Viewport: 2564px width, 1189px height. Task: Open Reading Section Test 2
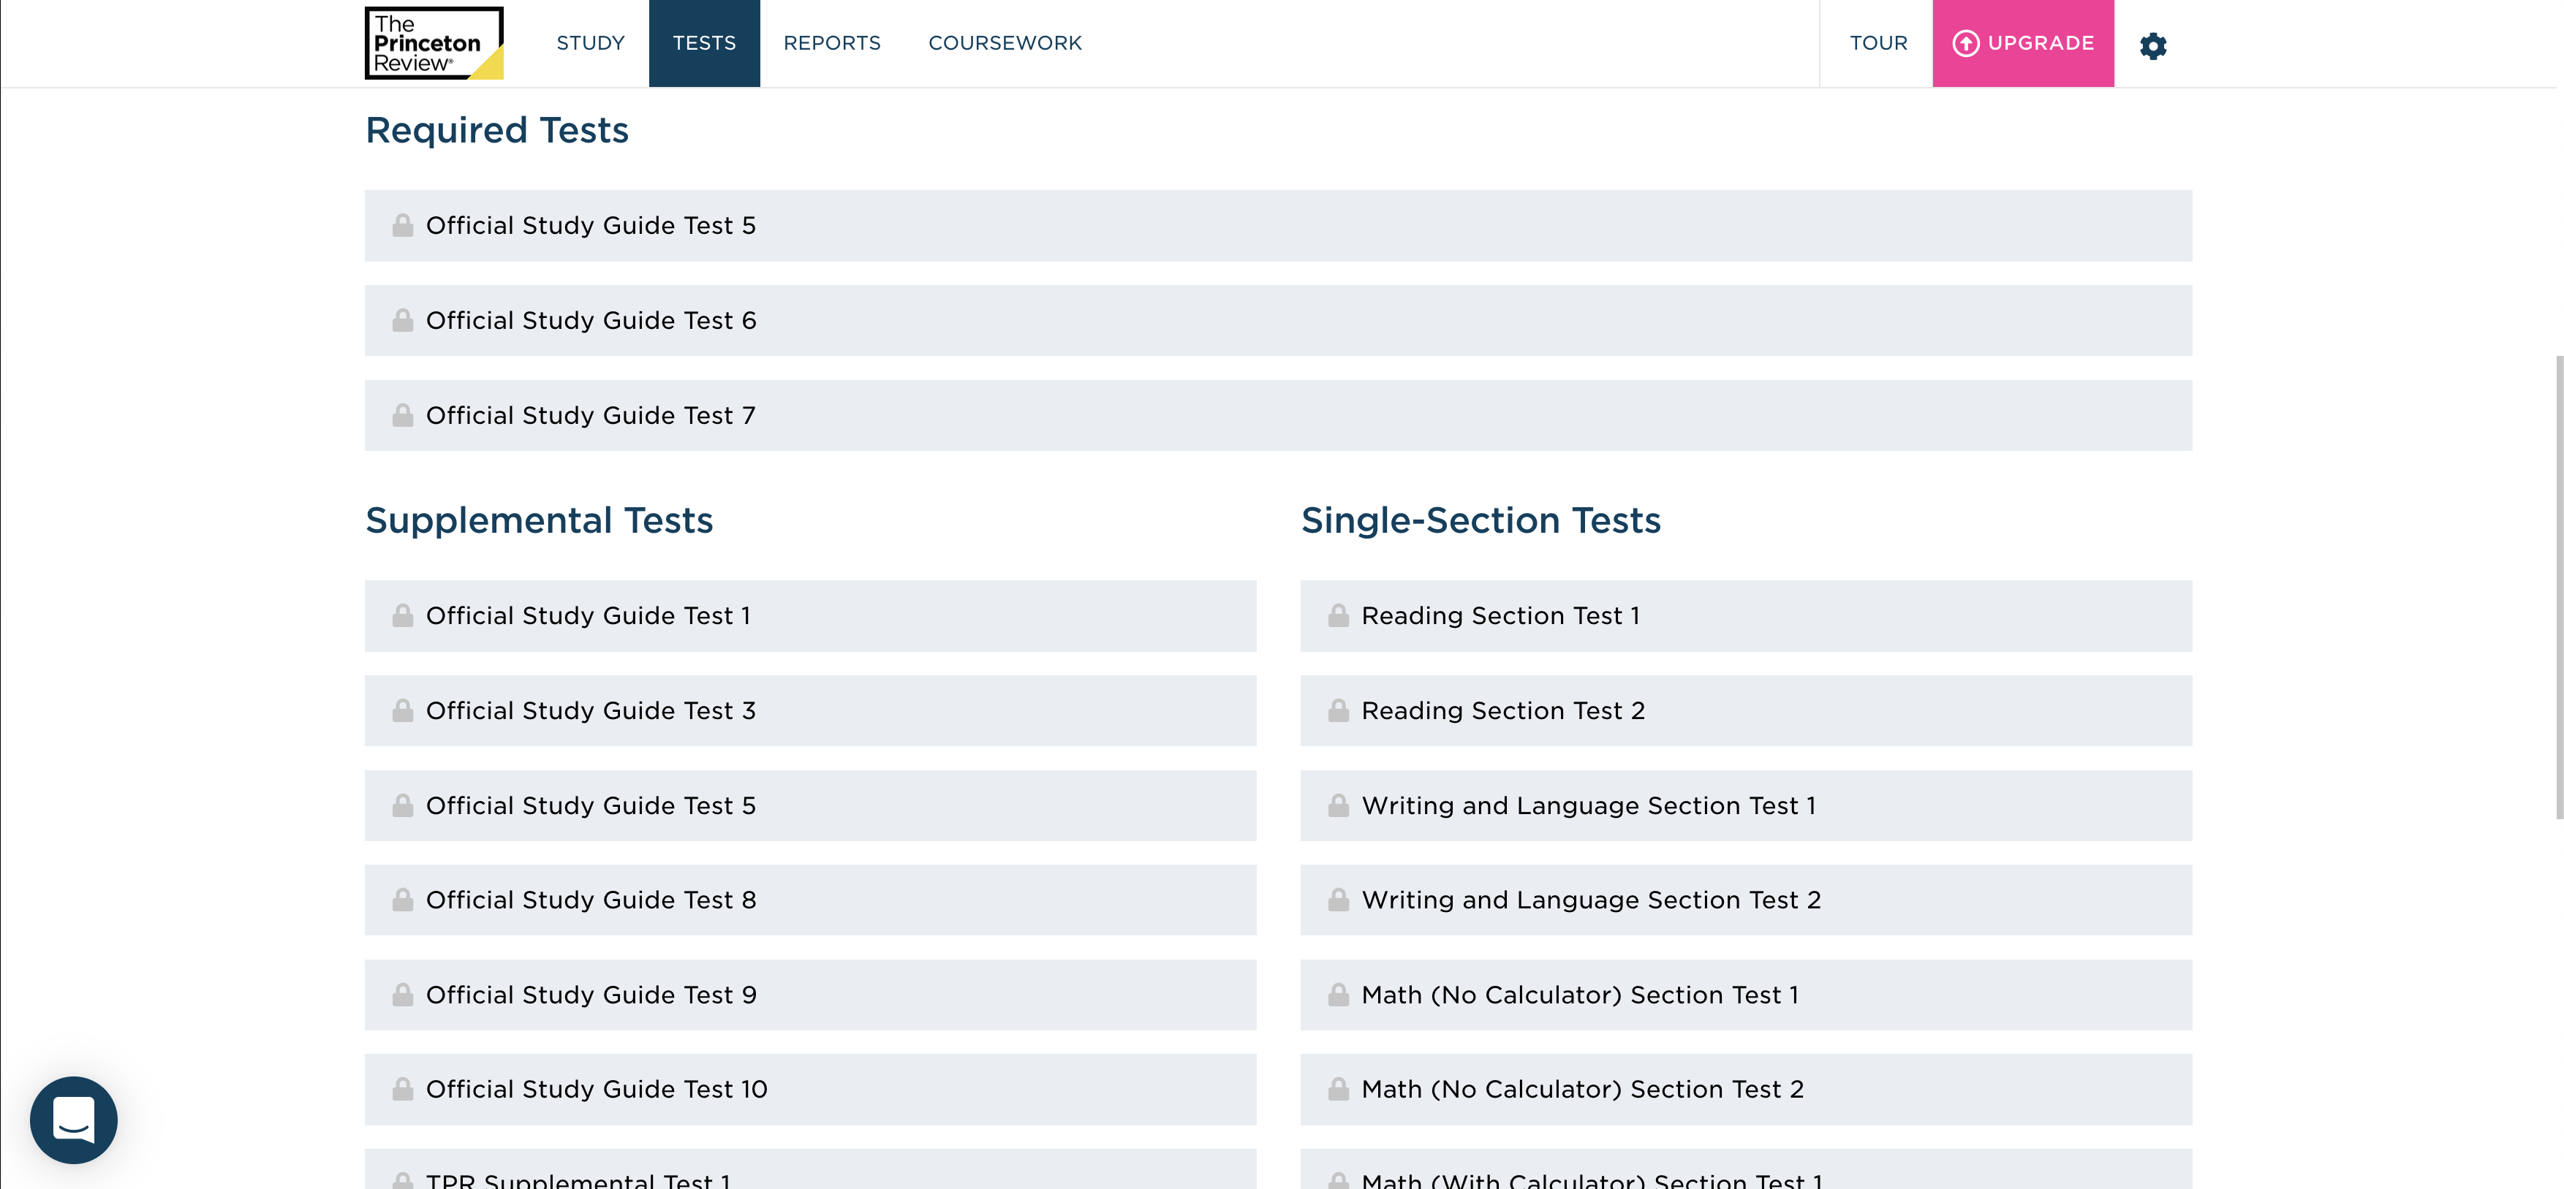1503,710
